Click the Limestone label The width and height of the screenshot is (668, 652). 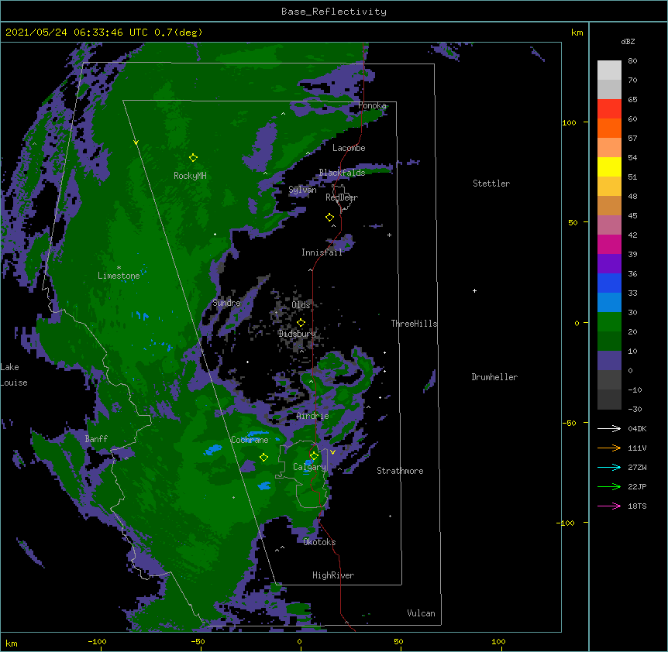pyautogui.click(x=119, y=276)
